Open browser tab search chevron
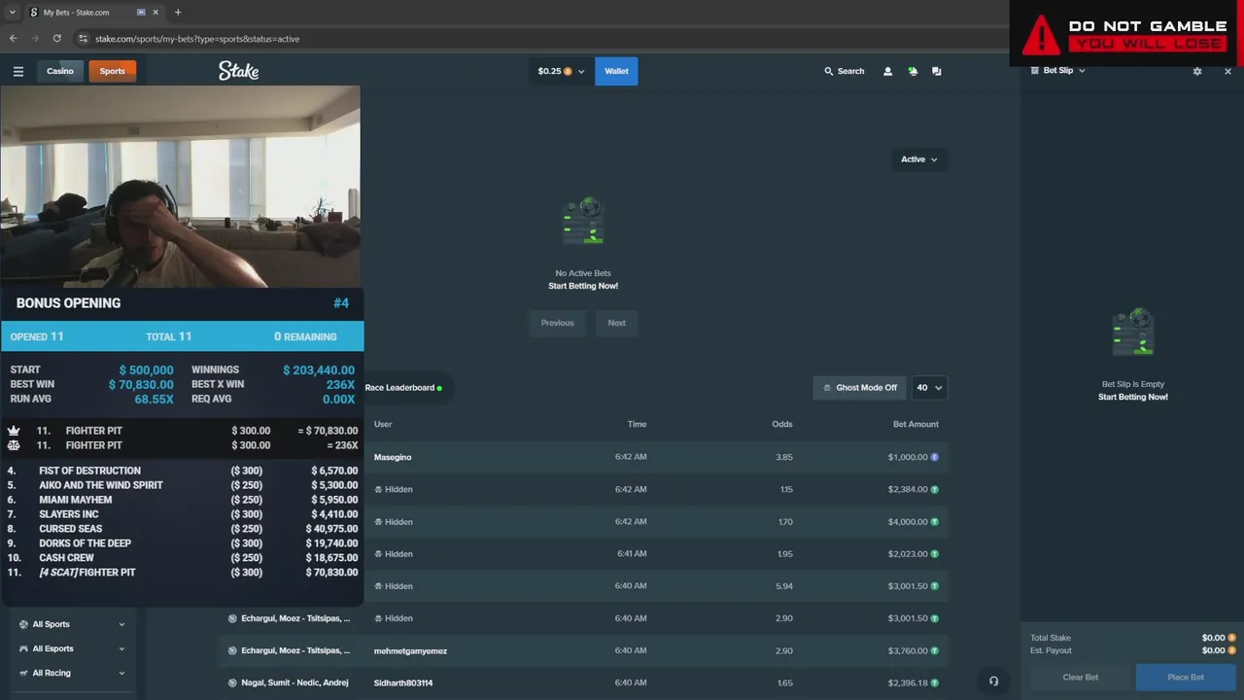 click(12, 13)
